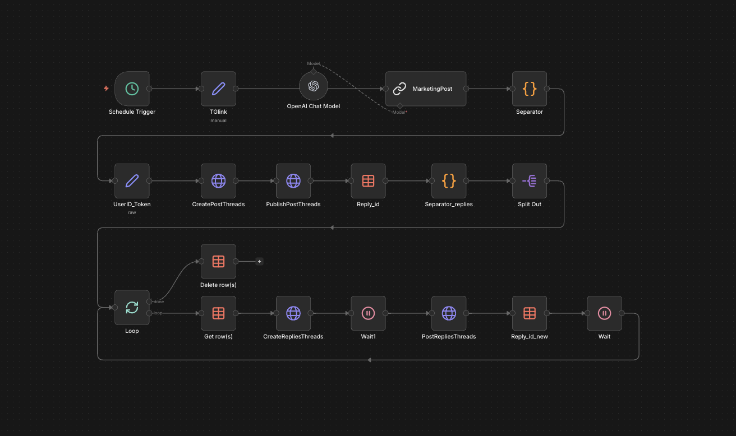
Task: Select the PostRepliesThreads globe node
Action: (x=449, y=313)
